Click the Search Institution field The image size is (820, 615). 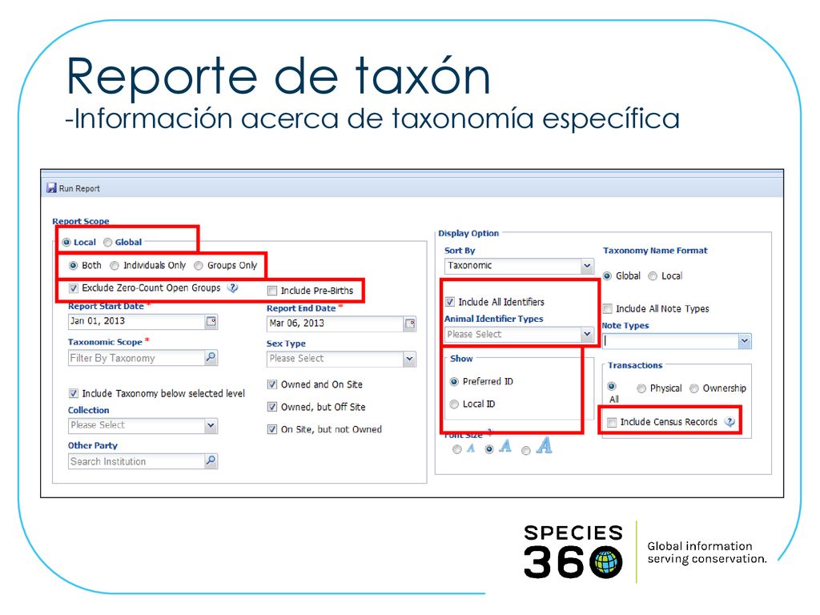(x=136, y=461)
